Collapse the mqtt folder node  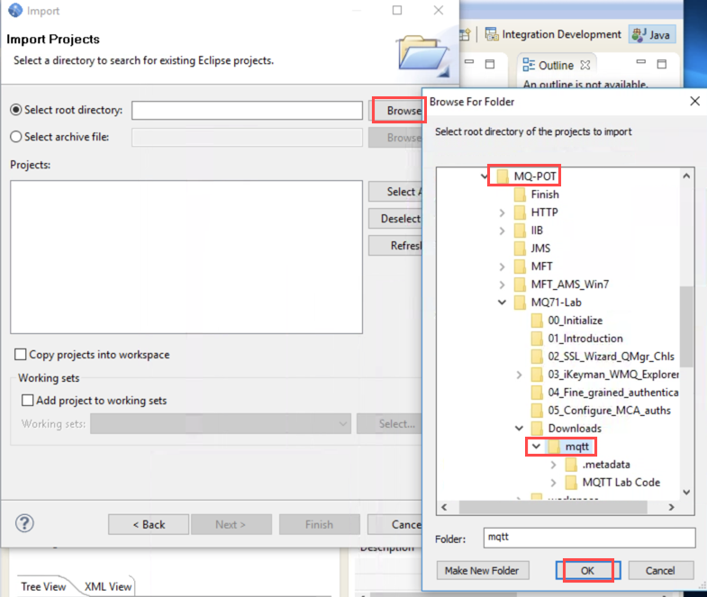pos(536,447)
